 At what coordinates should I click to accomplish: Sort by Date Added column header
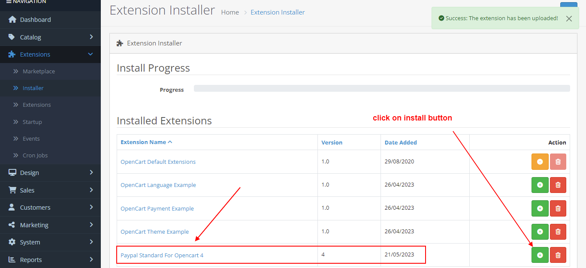(x=401, y=142)
